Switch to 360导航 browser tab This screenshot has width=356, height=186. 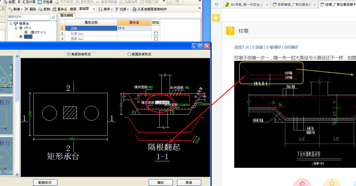[247, 5]
